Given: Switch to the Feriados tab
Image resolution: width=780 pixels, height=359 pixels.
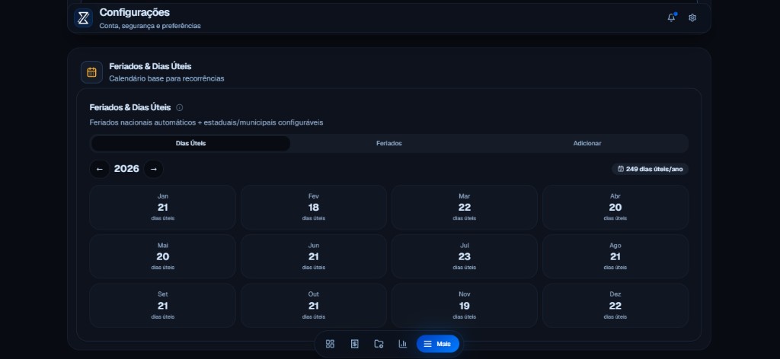Looking at the screenshot, I should coord(389,143).
